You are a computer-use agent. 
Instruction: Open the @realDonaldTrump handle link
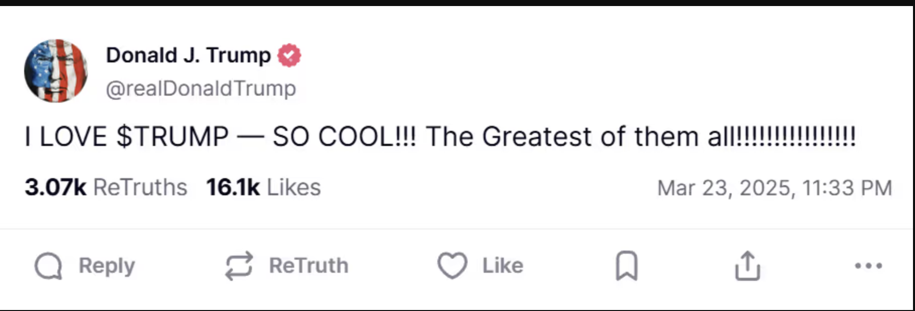coord(201,89)
